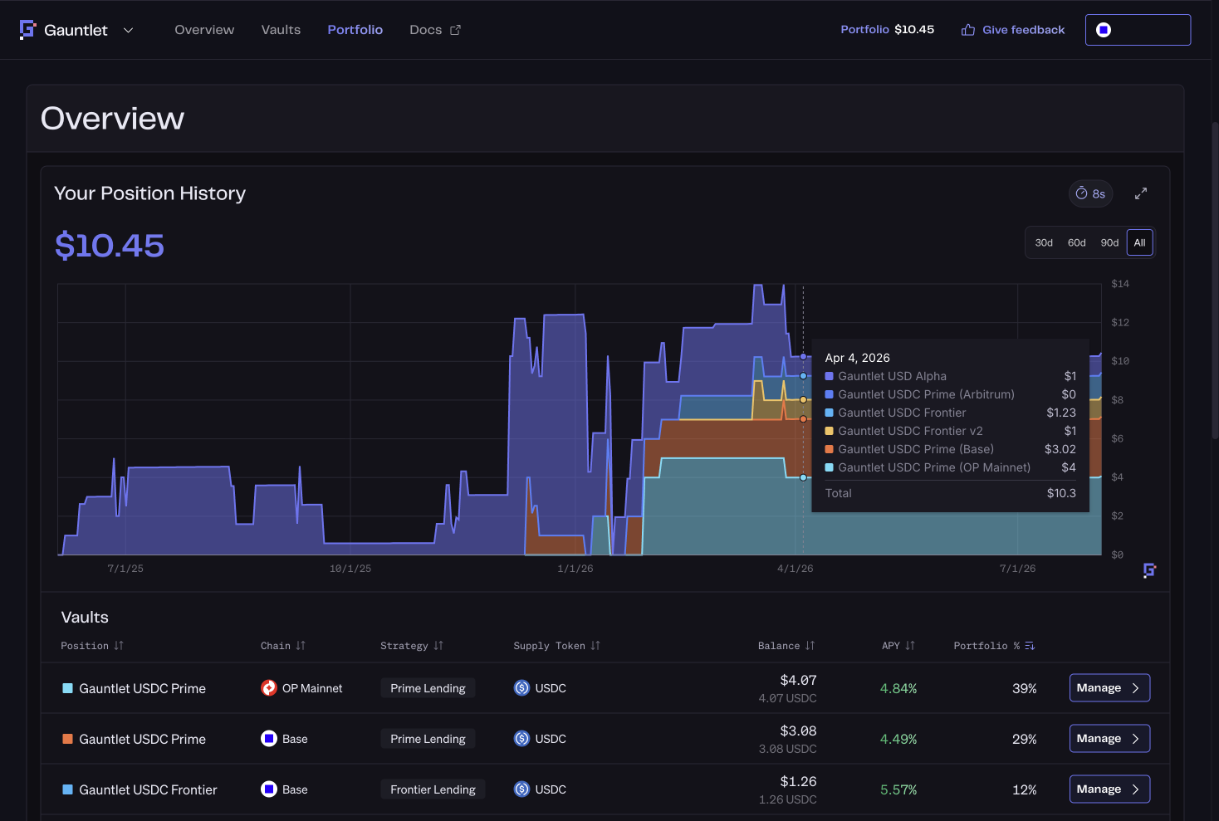Click the 39% portfolio share
This screenshot has width=1219, height=821.
[1025, 689]
